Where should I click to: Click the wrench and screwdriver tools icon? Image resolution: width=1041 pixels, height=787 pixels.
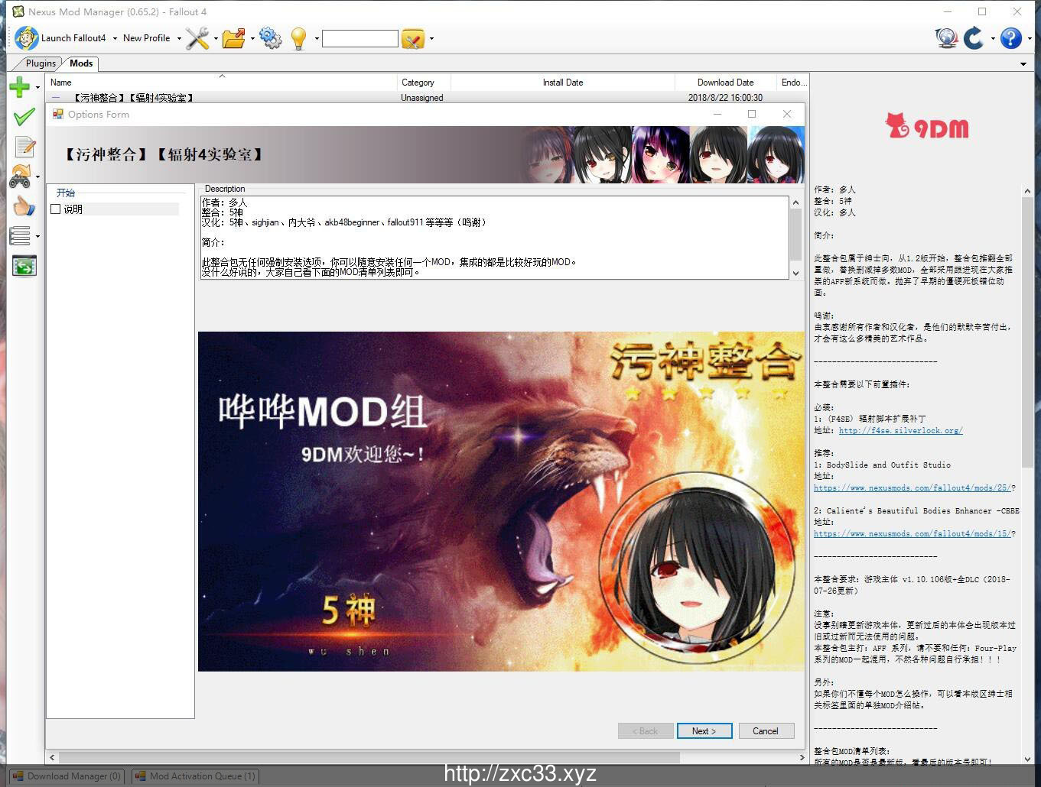pos(197,38)
